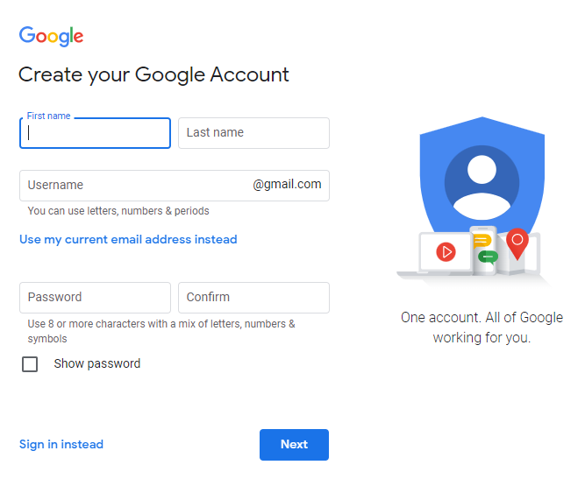Focus the First name field

tap(95, 133)
